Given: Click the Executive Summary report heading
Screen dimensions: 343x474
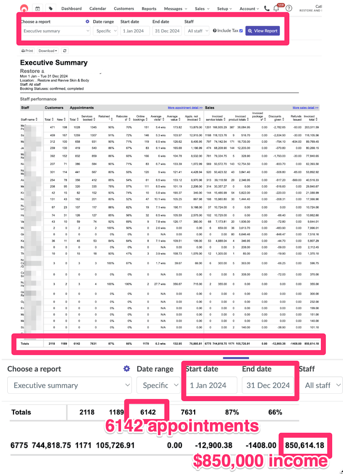Looking at the screenshot, I should coord(54,63).
